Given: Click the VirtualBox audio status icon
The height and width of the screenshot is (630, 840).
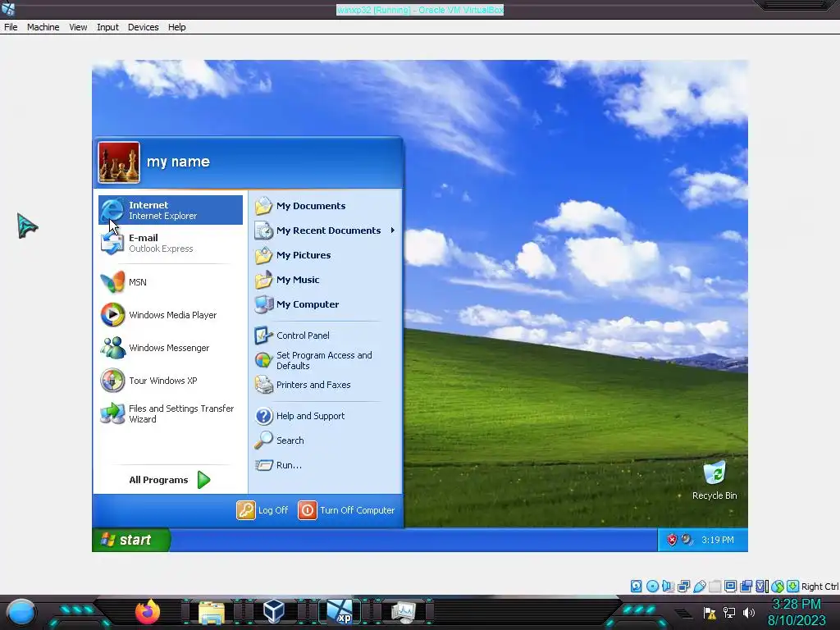Looking at the screenshot, I should [668, 586].
